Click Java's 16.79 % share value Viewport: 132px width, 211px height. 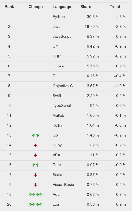pyautogui.click(x=92, y=27)
